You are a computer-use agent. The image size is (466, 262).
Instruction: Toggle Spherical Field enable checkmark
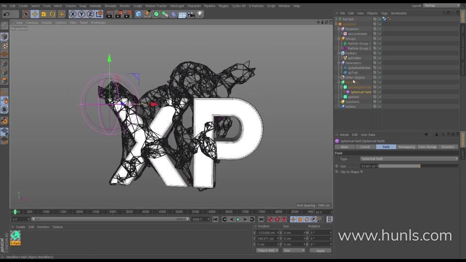click(380, 92)
